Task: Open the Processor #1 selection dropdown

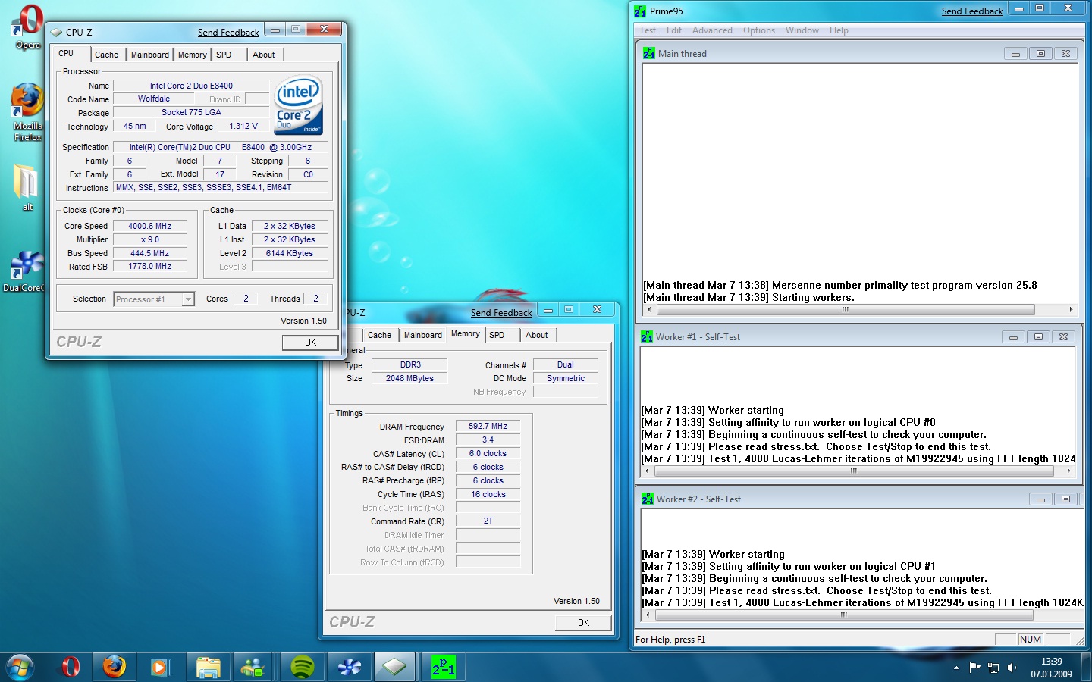Action: pos(154,299)
